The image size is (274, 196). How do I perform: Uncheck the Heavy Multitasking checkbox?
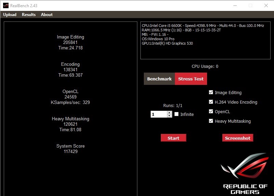point(211,121)
